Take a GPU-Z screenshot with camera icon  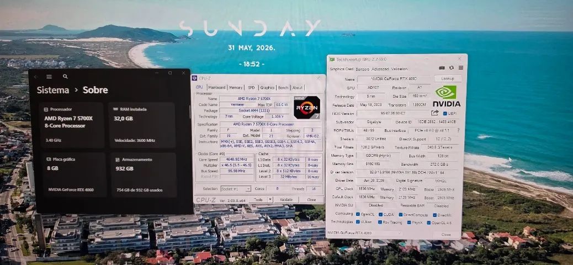[442, 67]
